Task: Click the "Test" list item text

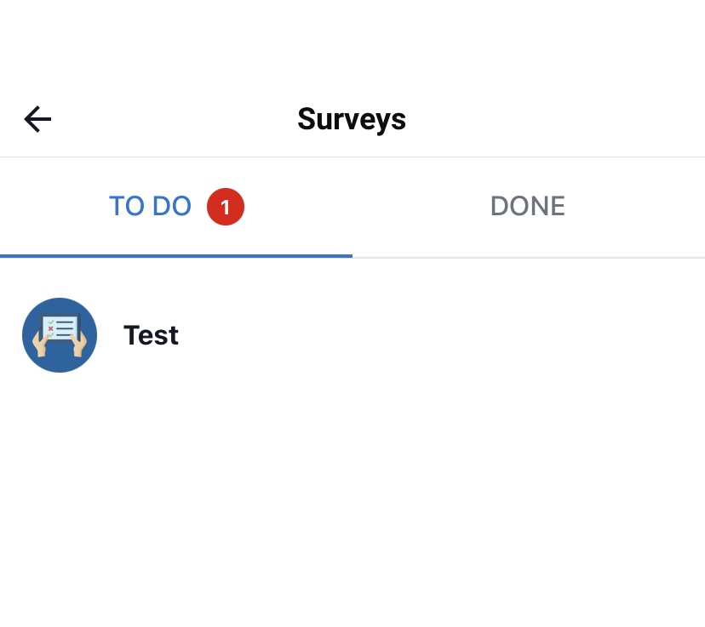Action: [x=151, y=335]
